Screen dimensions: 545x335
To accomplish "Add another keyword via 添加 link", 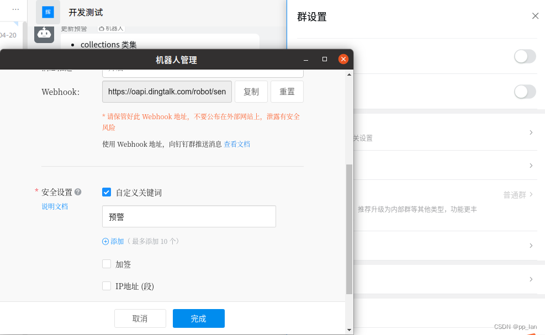I will tap(117, 241).
